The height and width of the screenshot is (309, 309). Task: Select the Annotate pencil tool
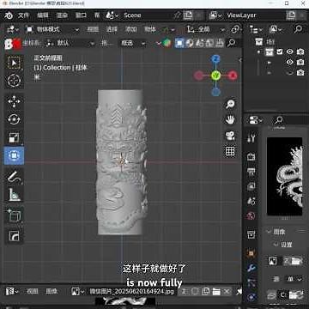click(x=14, y=177)
